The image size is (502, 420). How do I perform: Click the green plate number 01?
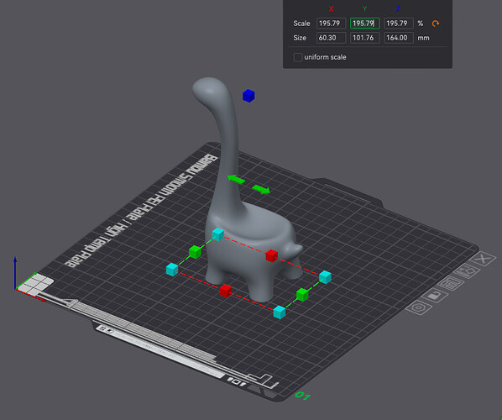coord(302,396)
